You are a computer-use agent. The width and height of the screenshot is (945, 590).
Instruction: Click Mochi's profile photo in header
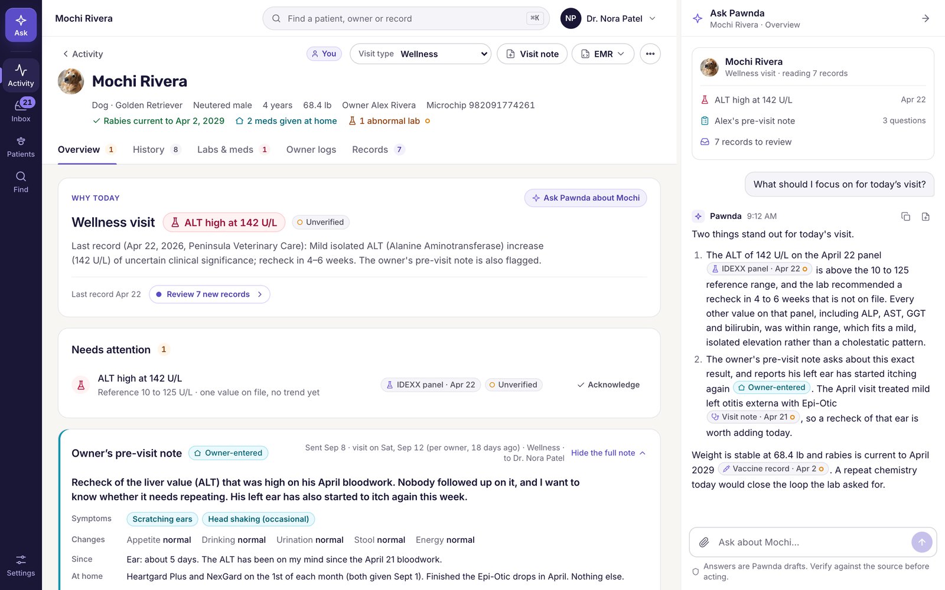[71, 81]
